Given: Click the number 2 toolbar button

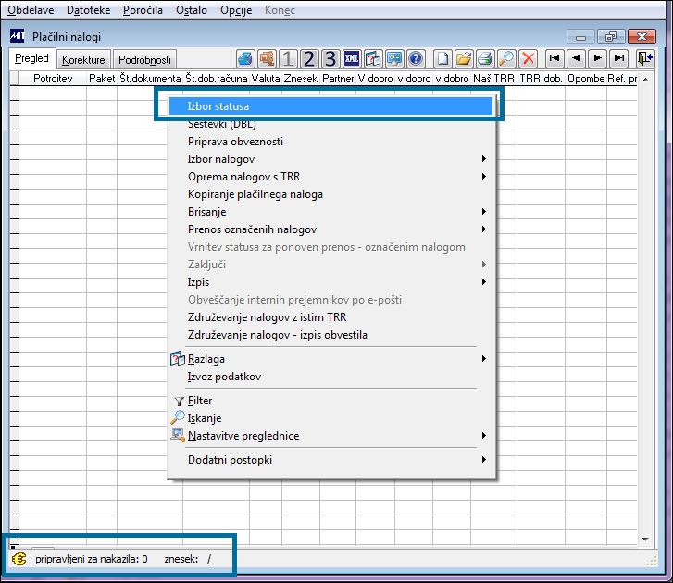Looking at the screenshot, I should pyautogui.click(x=309, y=59).
